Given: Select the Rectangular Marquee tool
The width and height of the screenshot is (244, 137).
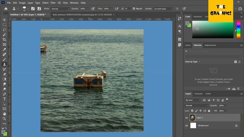Looking at the screenshot, I should pyautogui.click(x=4, y=25).
